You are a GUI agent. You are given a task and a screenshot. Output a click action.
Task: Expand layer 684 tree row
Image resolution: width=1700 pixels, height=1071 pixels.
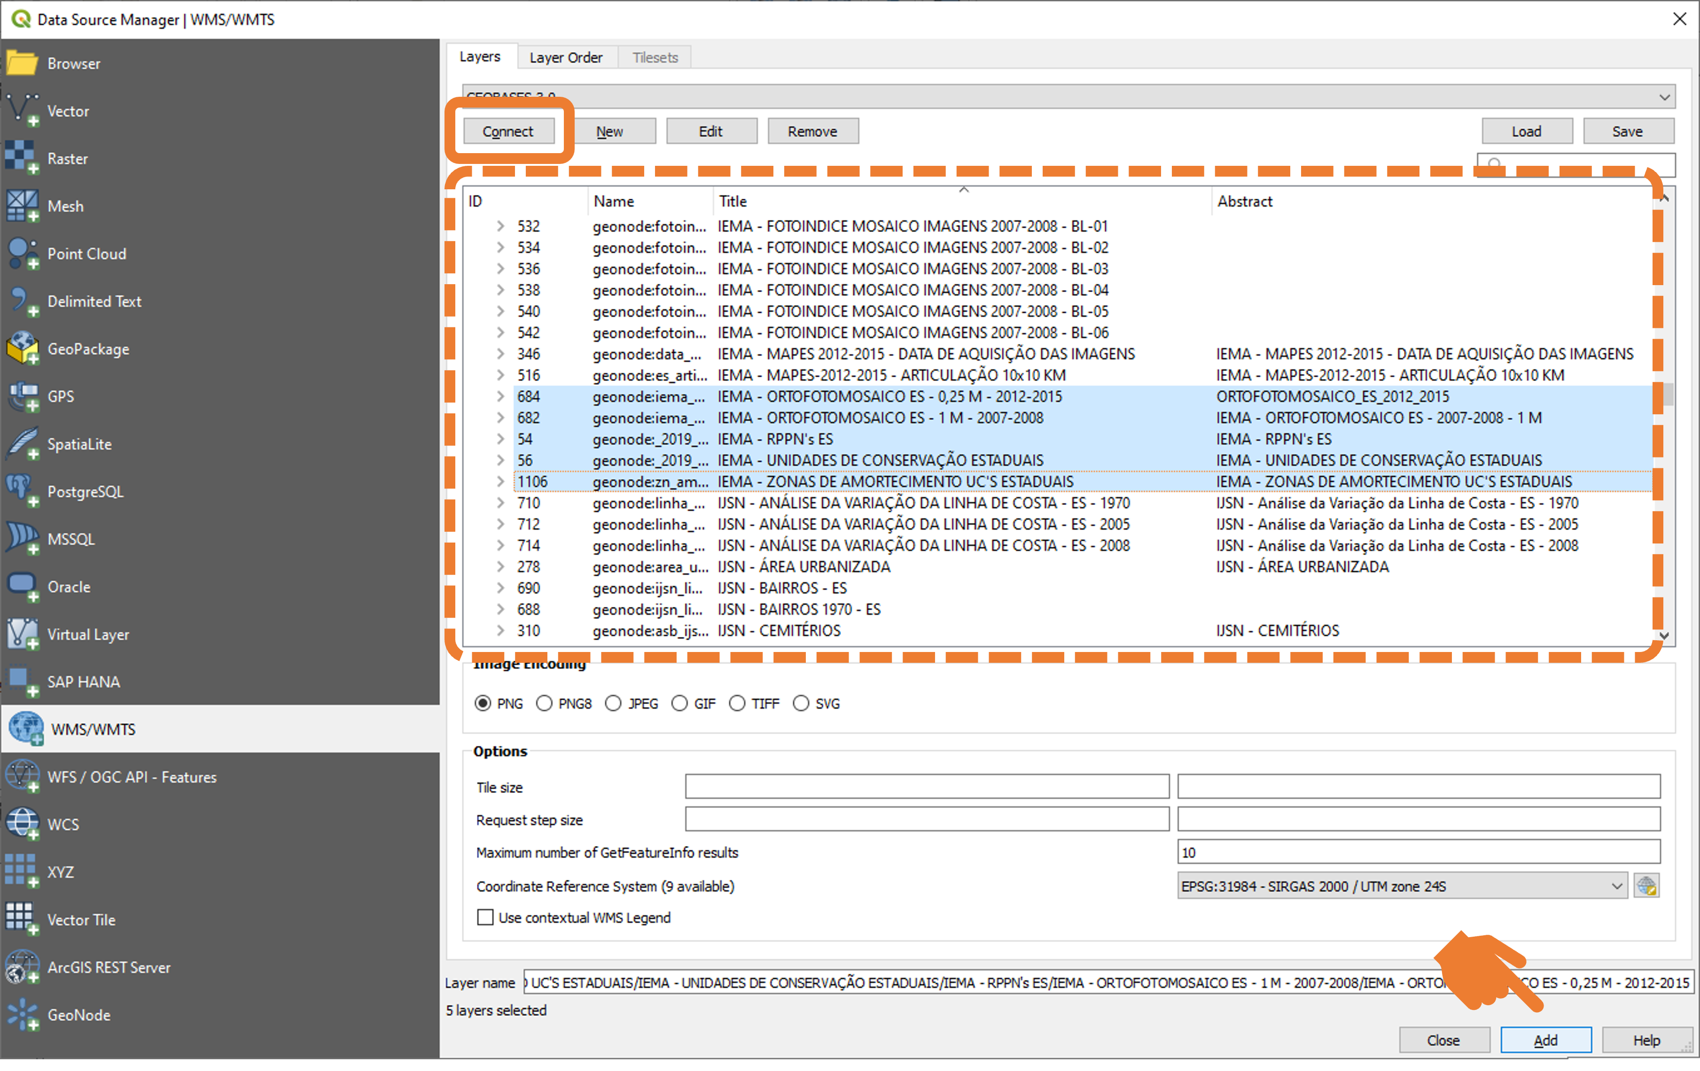click(x=500, y=396)
